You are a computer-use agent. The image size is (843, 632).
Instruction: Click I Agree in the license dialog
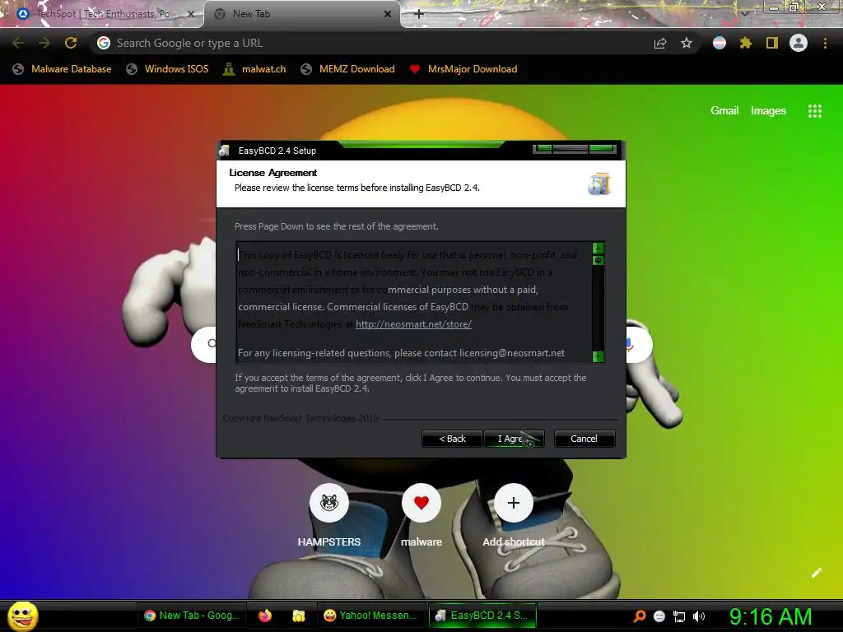pyautogui.click(x=514, y=439)
